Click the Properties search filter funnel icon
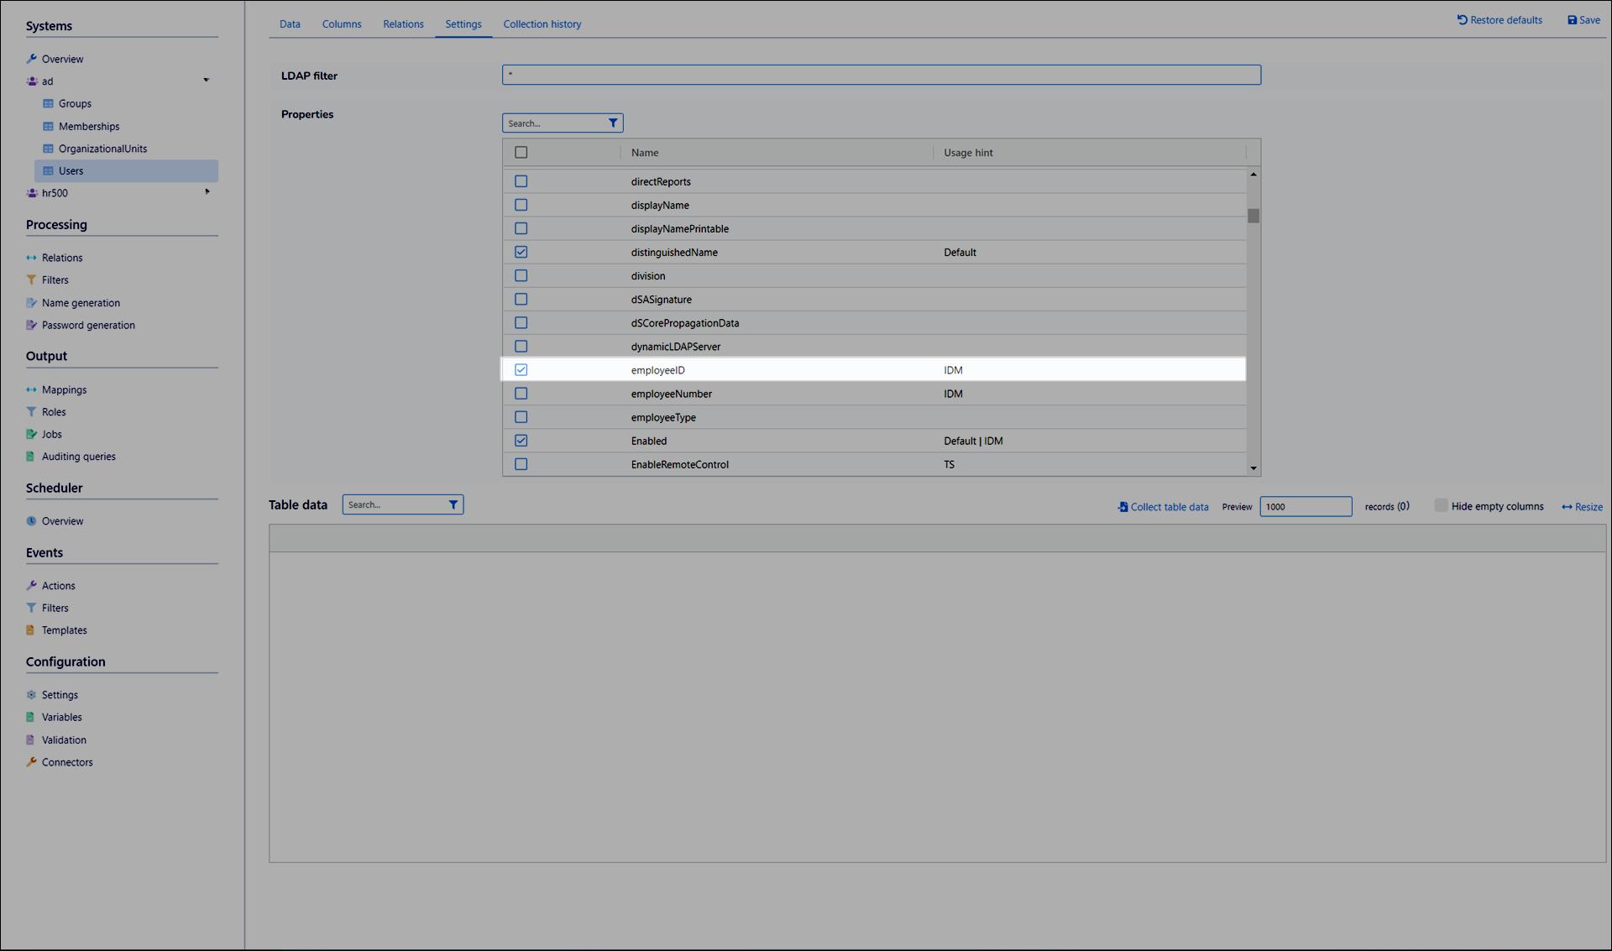 613,123
